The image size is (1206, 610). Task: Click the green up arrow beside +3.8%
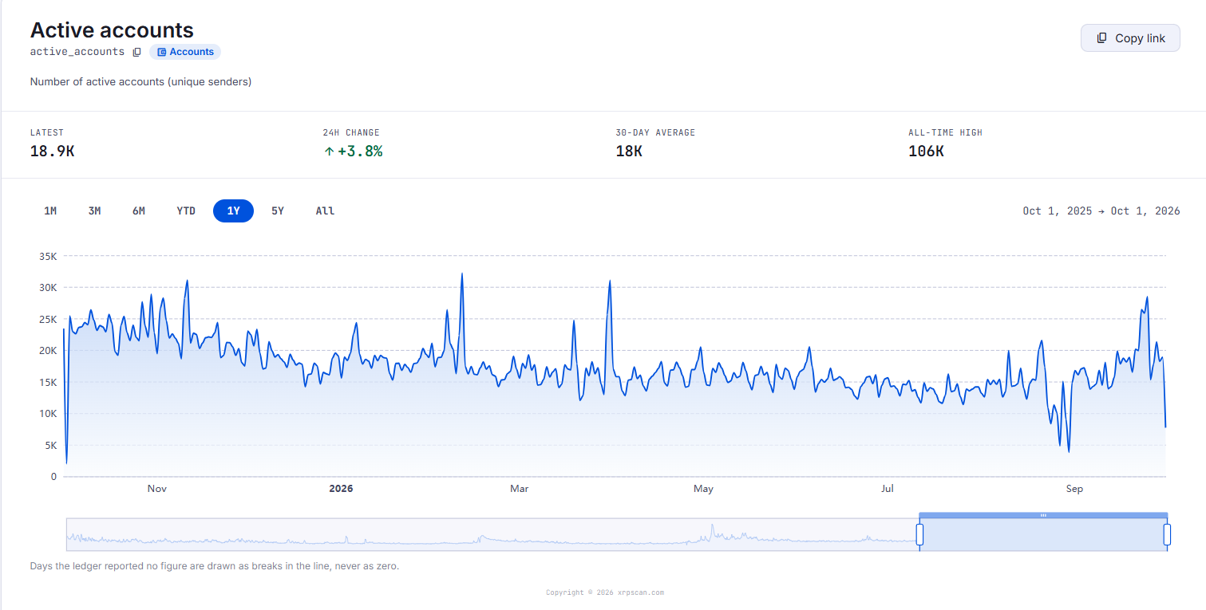pos(329,152)
